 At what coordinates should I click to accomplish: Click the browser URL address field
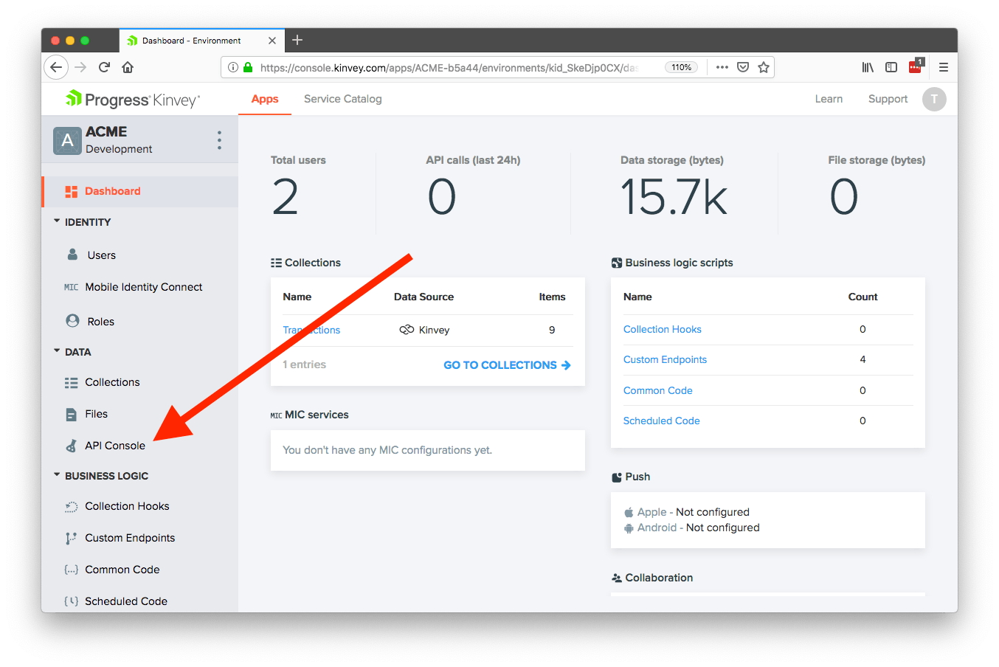(x=450, y=67)
